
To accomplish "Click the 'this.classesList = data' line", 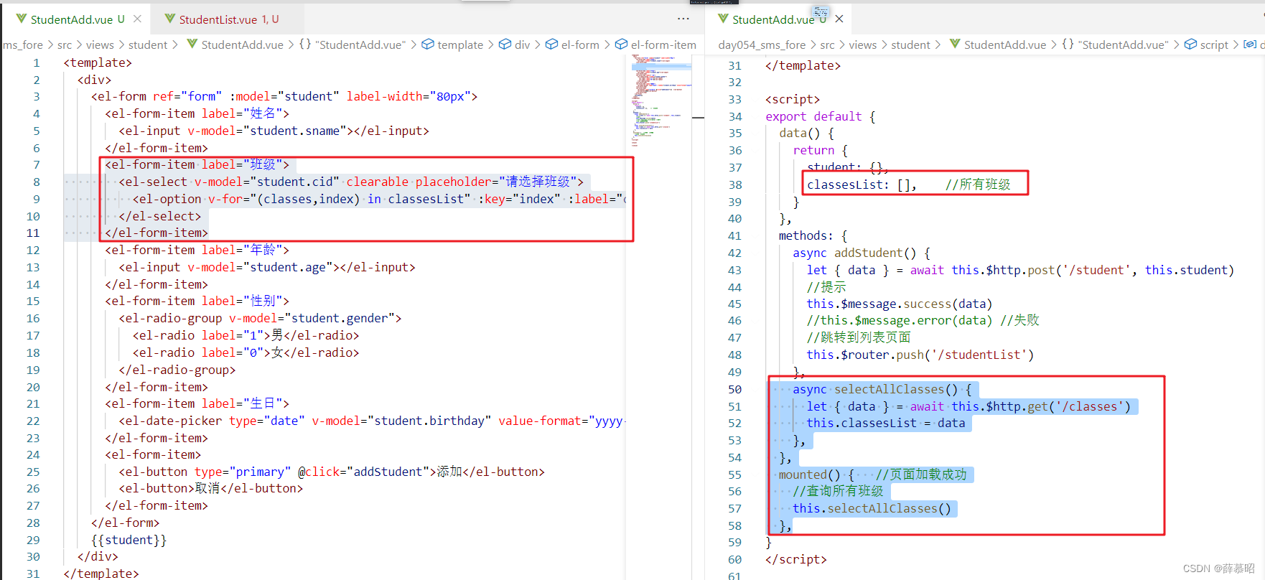I will [x=885, y=423].
